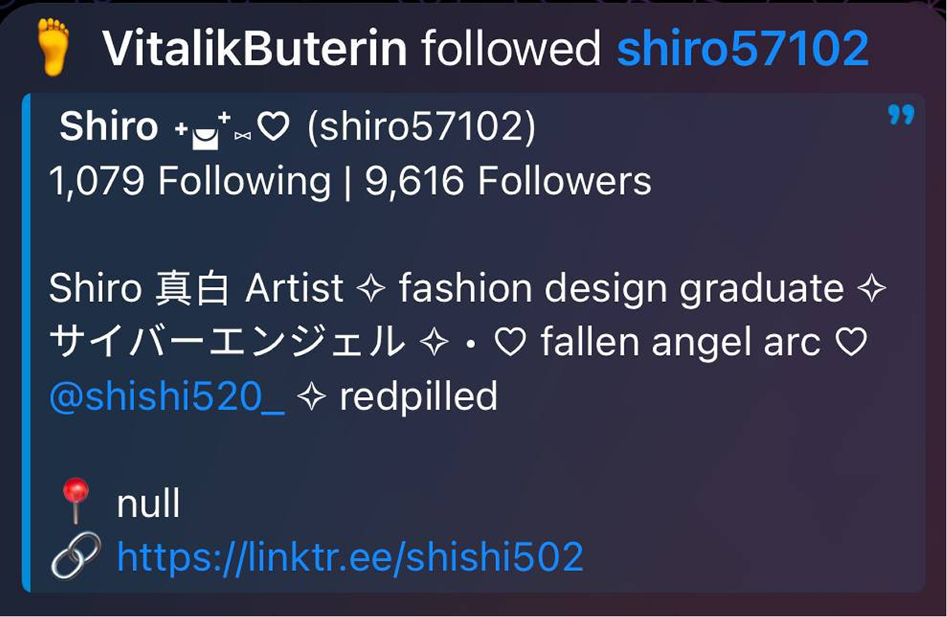The height and width of the screenshot is (617, 947).
Task: Click the word followed in the header
Action: click(x=512, y=48)
